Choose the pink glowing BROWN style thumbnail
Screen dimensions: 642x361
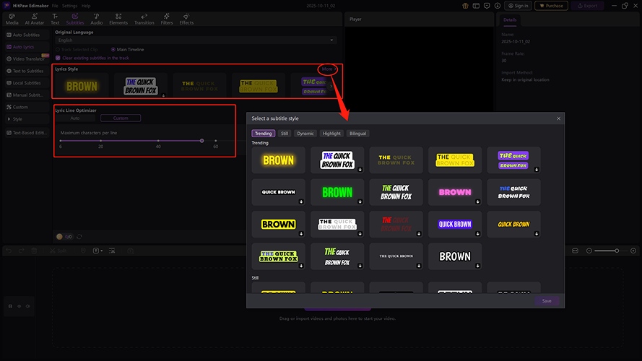click(x=455, y=192)
